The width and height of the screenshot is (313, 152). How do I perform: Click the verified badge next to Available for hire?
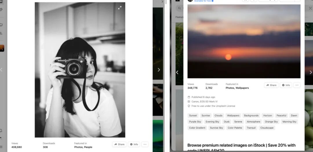pyautogui.click(x=213, y=1)
